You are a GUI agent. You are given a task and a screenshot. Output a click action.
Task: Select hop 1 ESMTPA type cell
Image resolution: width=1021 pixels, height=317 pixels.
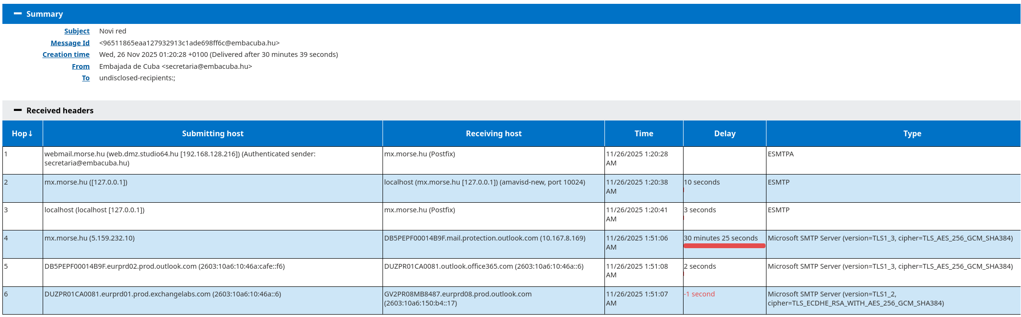coord(893,160)
